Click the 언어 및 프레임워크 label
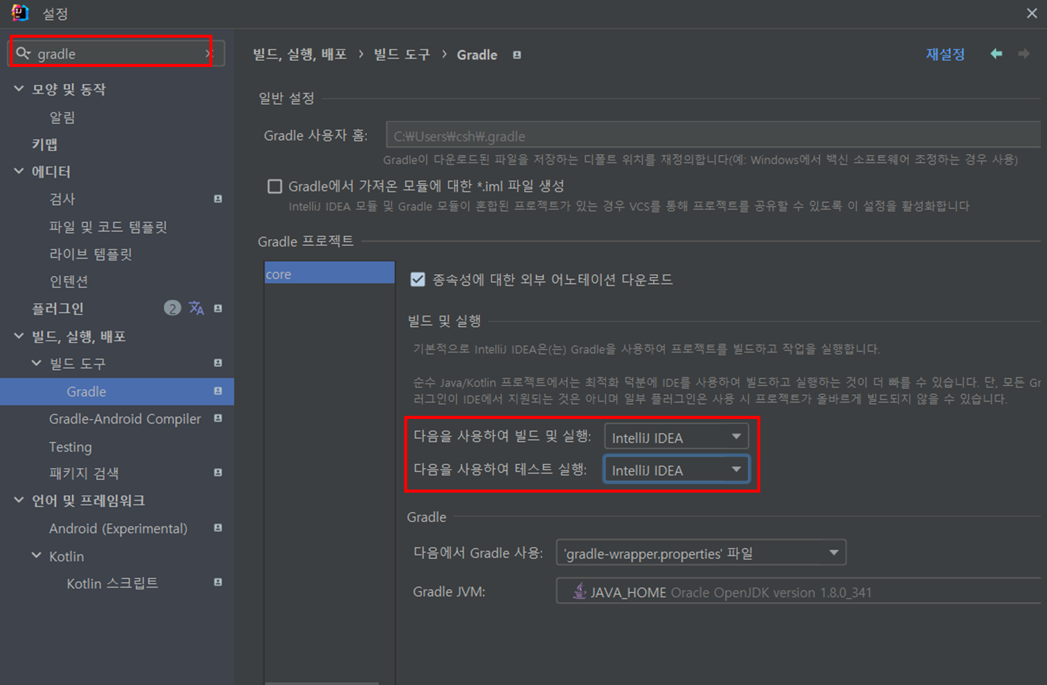Image resolution: width=1047 pixels, height=685 pixels. coord(88,501)
